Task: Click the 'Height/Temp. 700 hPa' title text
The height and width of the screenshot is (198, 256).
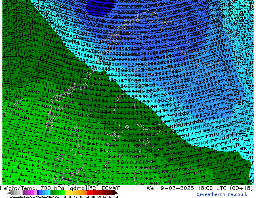Action: (32, 188)
